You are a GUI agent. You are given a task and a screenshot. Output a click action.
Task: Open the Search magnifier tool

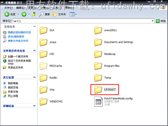coord(44,14)
